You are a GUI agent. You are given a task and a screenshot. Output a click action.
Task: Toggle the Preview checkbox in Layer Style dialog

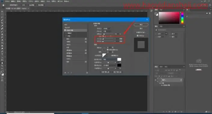tap(138, 36)
